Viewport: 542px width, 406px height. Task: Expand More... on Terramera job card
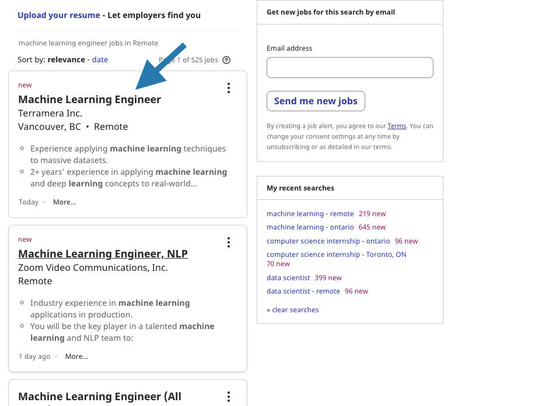point(65,202)
